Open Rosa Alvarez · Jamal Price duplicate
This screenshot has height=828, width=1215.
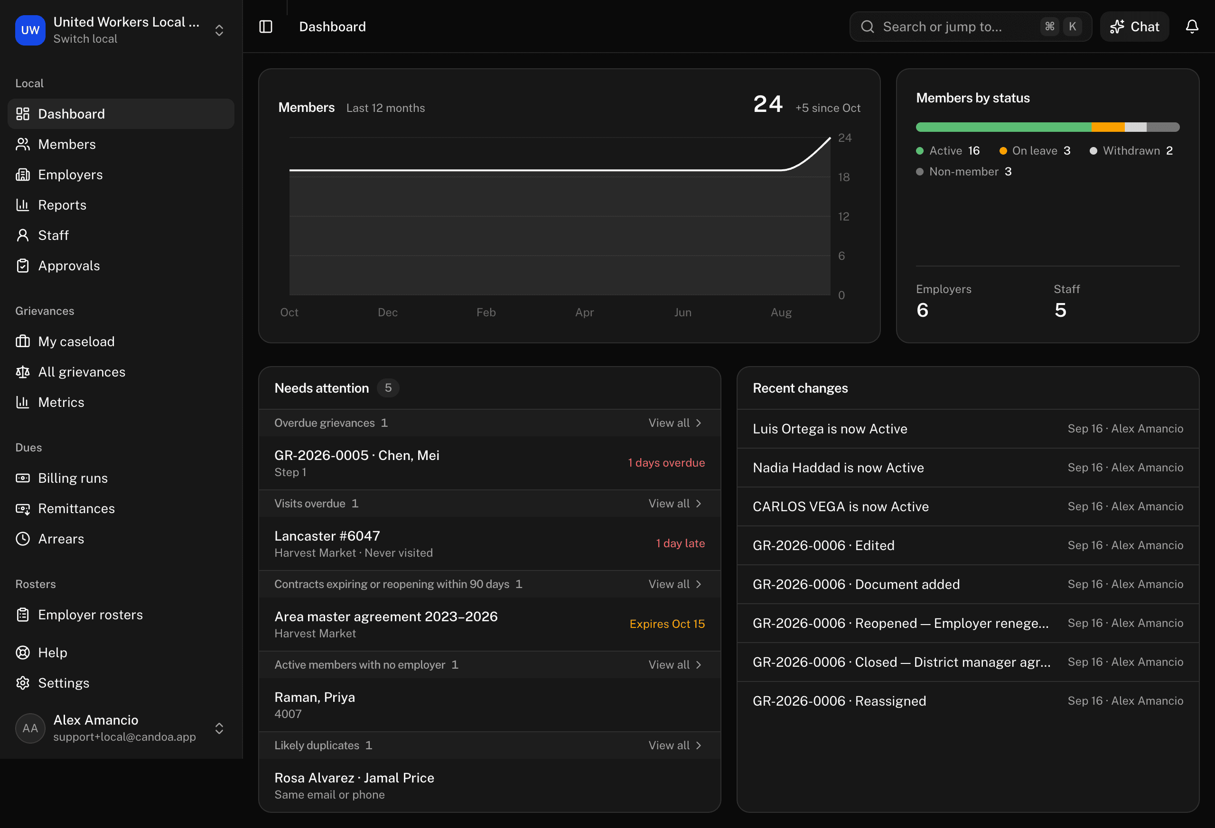pyautogui.click(x=489, y=785)
